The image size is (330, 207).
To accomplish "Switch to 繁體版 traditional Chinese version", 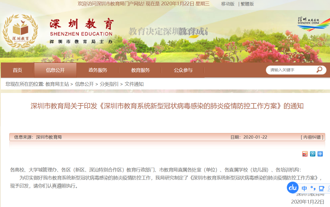I will 247,4.
